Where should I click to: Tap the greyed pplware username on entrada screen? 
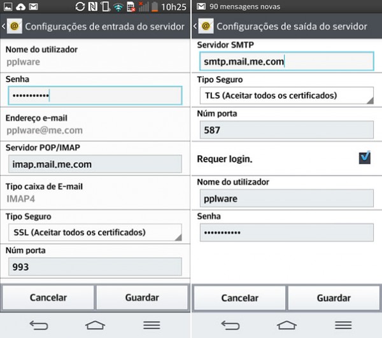(x=23, y=62)
